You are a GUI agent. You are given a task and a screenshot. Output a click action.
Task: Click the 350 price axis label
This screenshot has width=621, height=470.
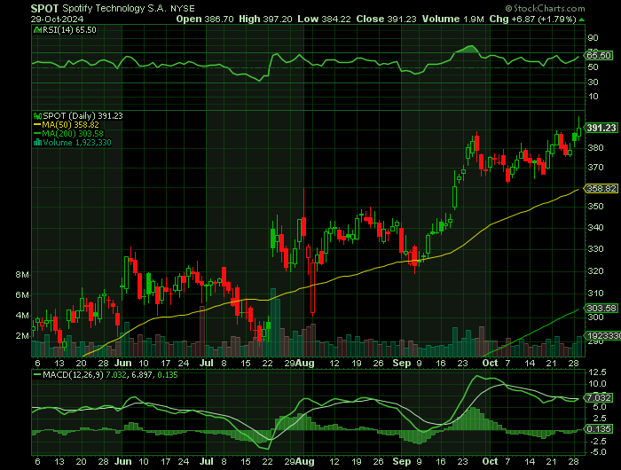[595, 207]
